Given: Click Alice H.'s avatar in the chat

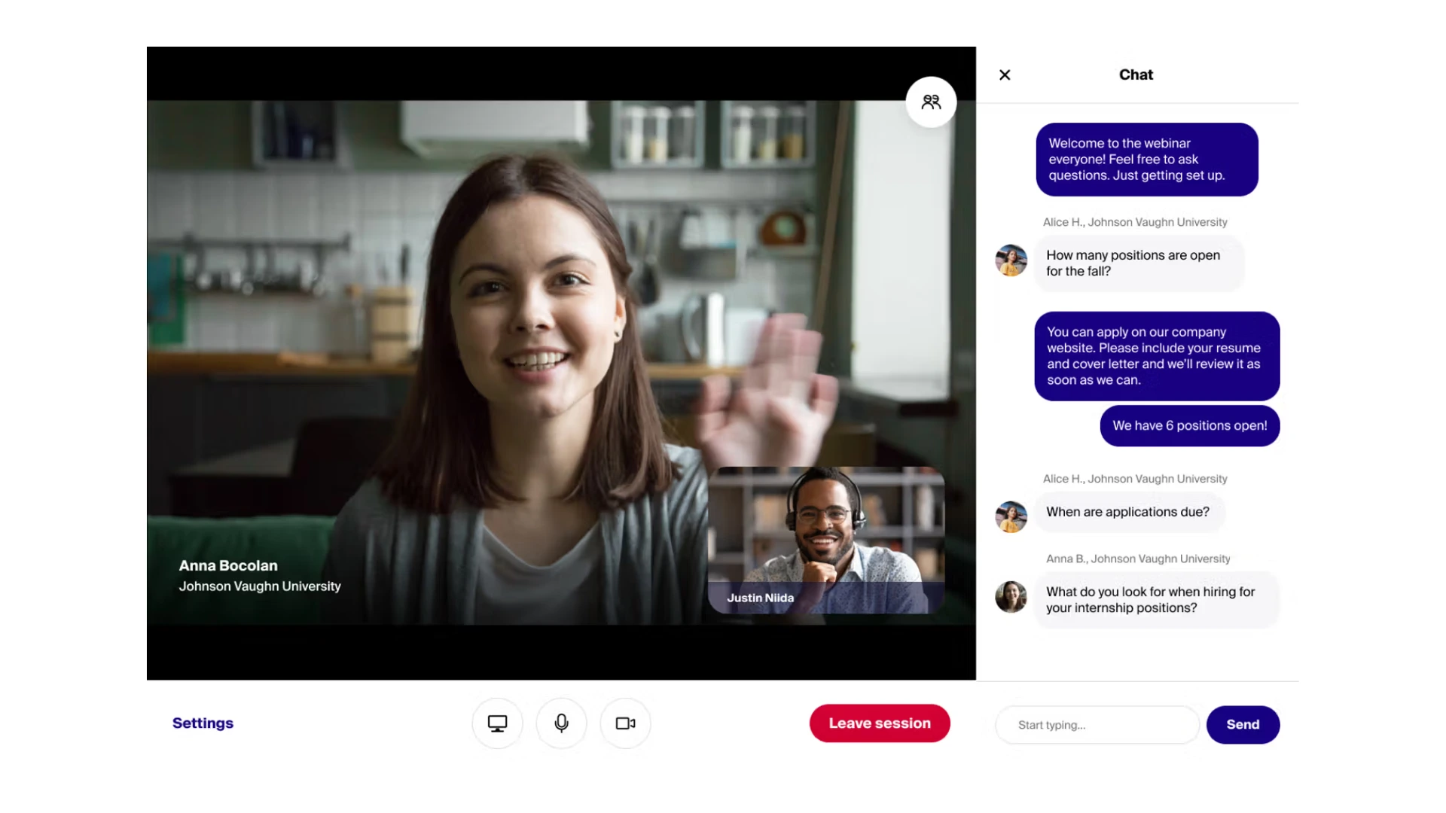Looking at the screenshot, I should click(1011, 260).
